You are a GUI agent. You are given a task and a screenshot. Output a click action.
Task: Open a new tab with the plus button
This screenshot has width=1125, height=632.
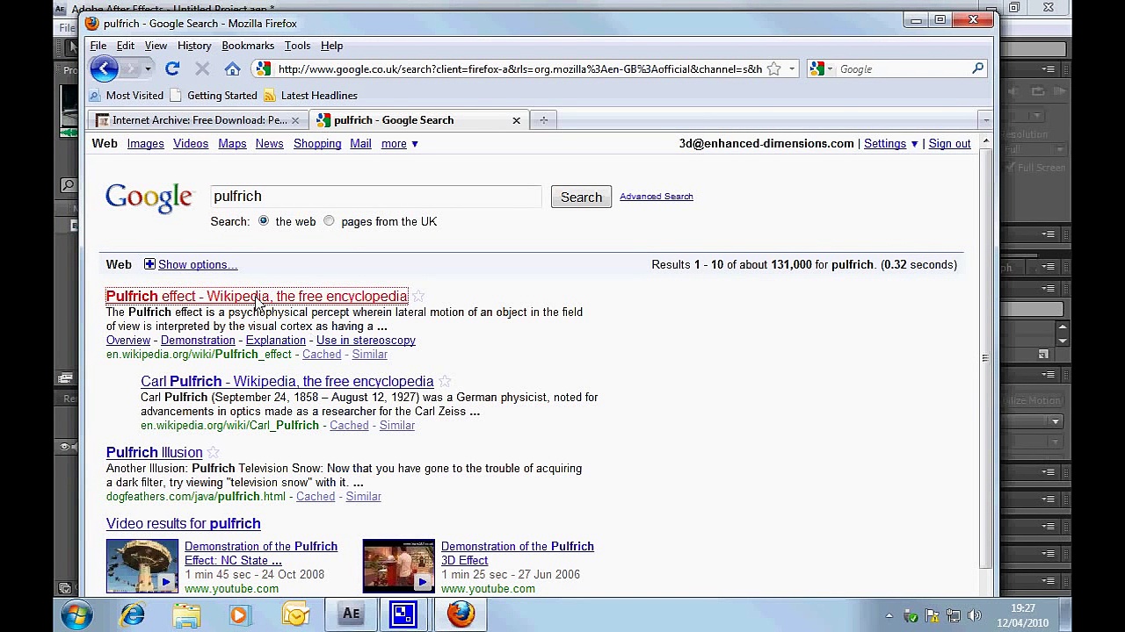click(543, 120)
